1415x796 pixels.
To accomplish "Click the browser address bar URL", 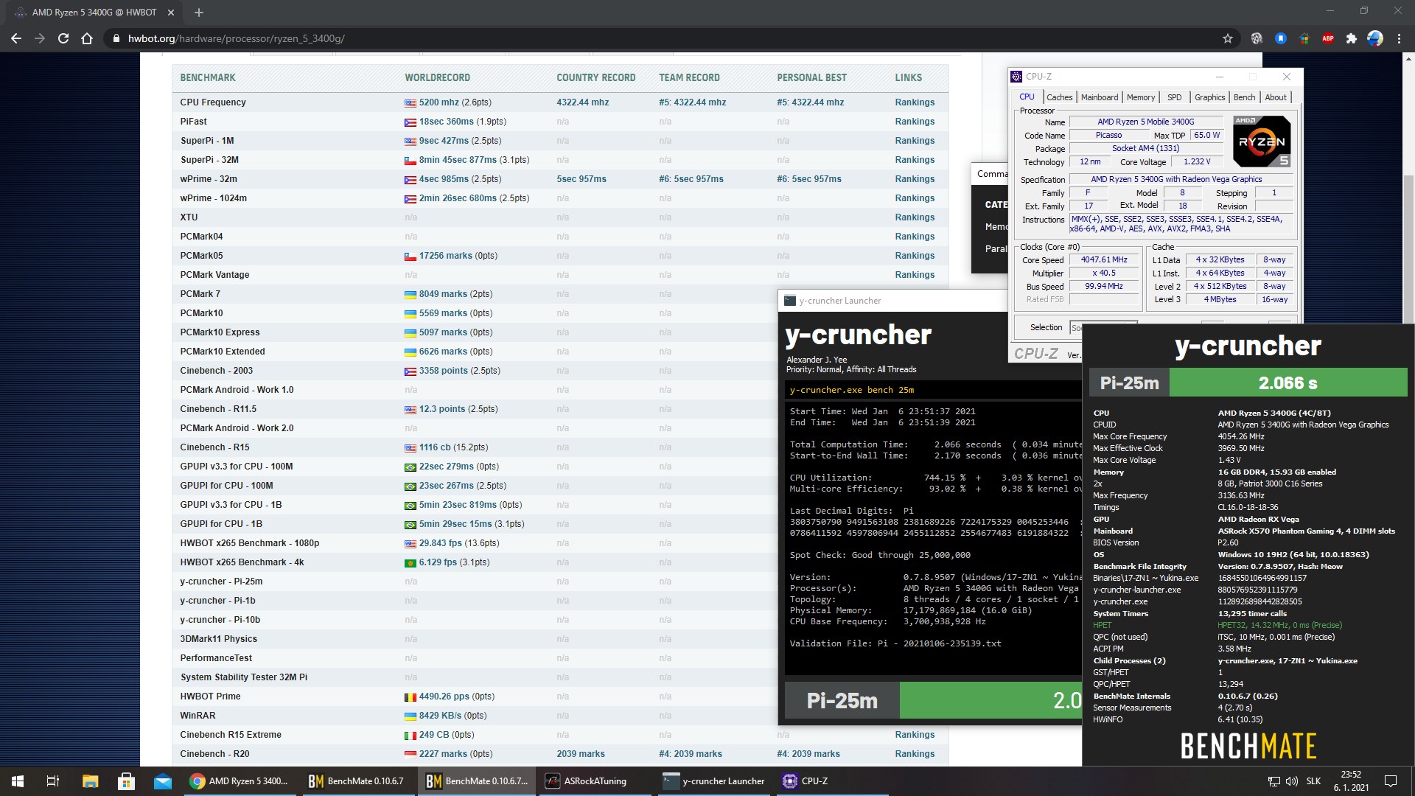I will [236, 38].
